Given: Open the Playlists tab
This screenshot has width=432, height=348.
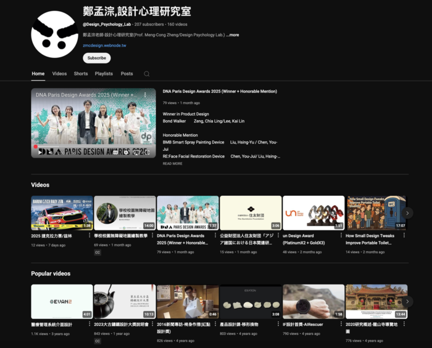Looking at the screenshot, I should click(x=104, y=74).
